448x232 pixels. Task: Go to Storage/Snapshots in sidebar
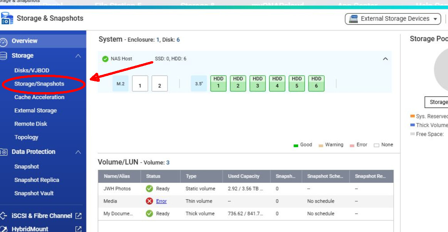39,84
